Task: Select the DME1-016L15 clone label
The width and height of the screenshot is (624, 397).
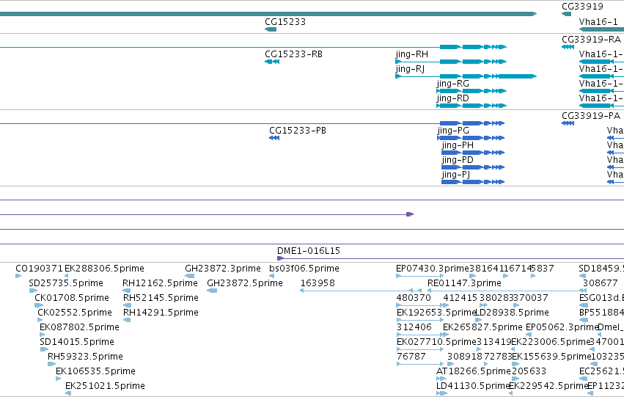Action: pos(309,251)
